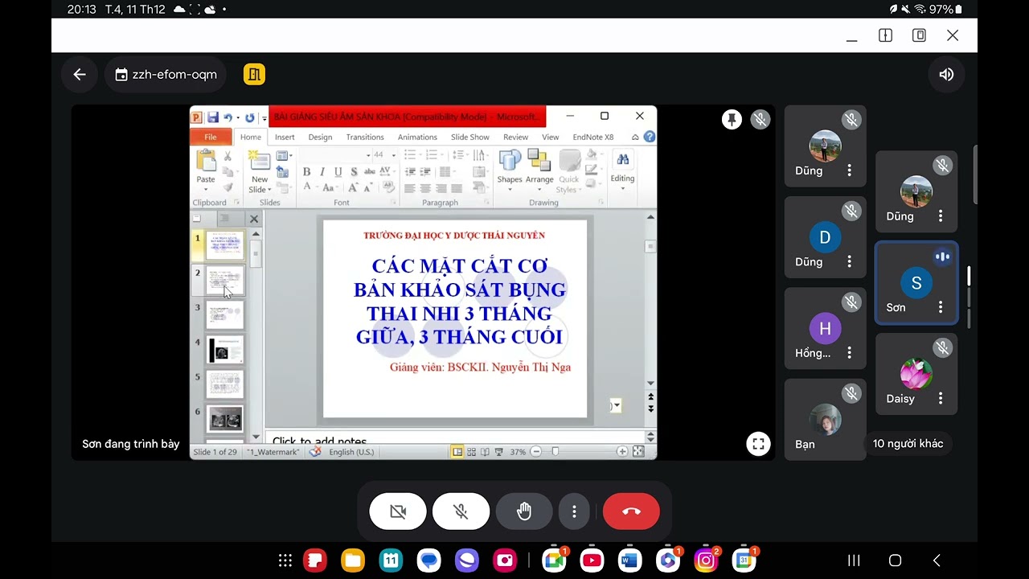Screen dimensions: 1029x579
Task: Click the Paste button in Clipboard group
Action: (x=206, y=168)
